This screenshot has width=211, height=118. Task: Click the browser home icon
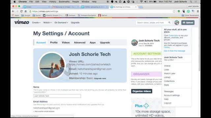tap(26, 11)
